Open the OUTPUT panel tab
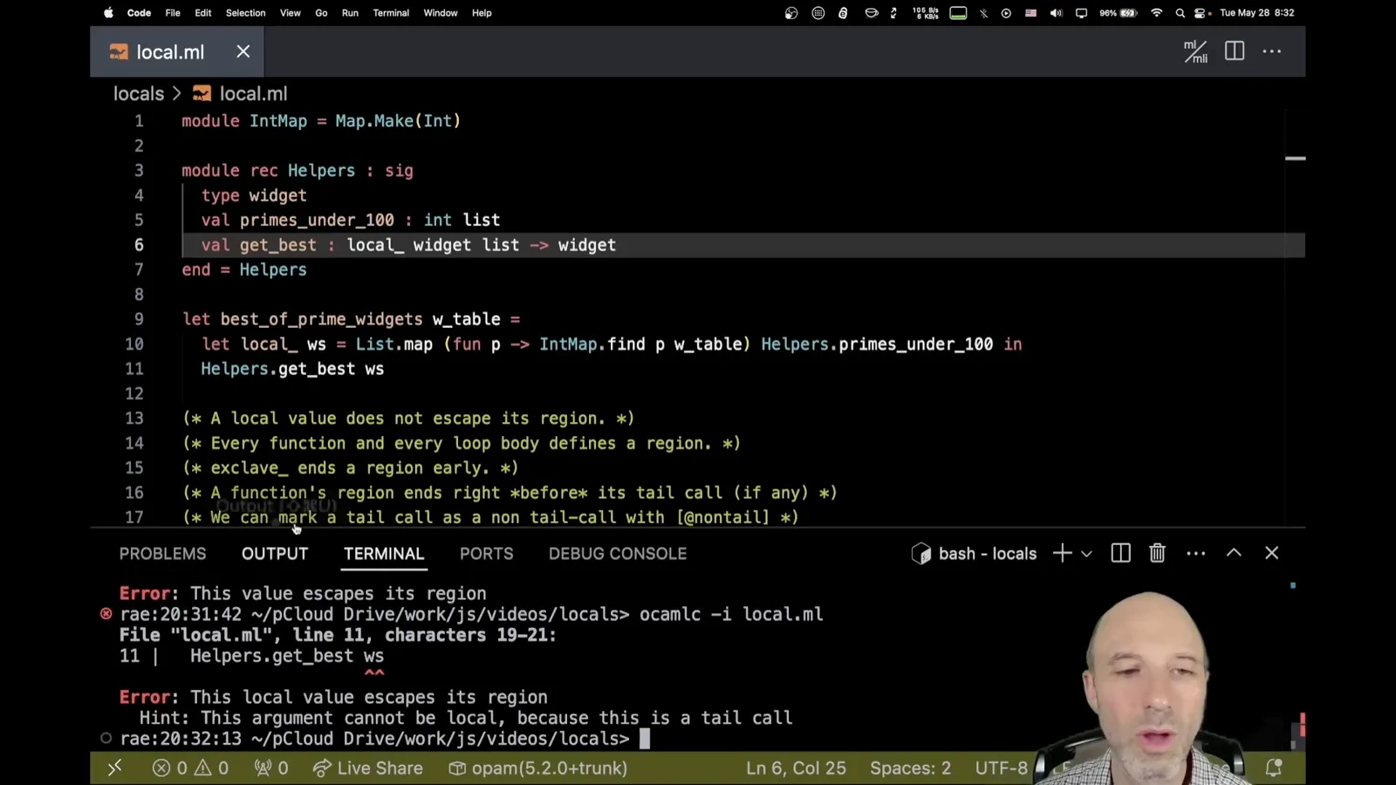 [x=275, y=554]
